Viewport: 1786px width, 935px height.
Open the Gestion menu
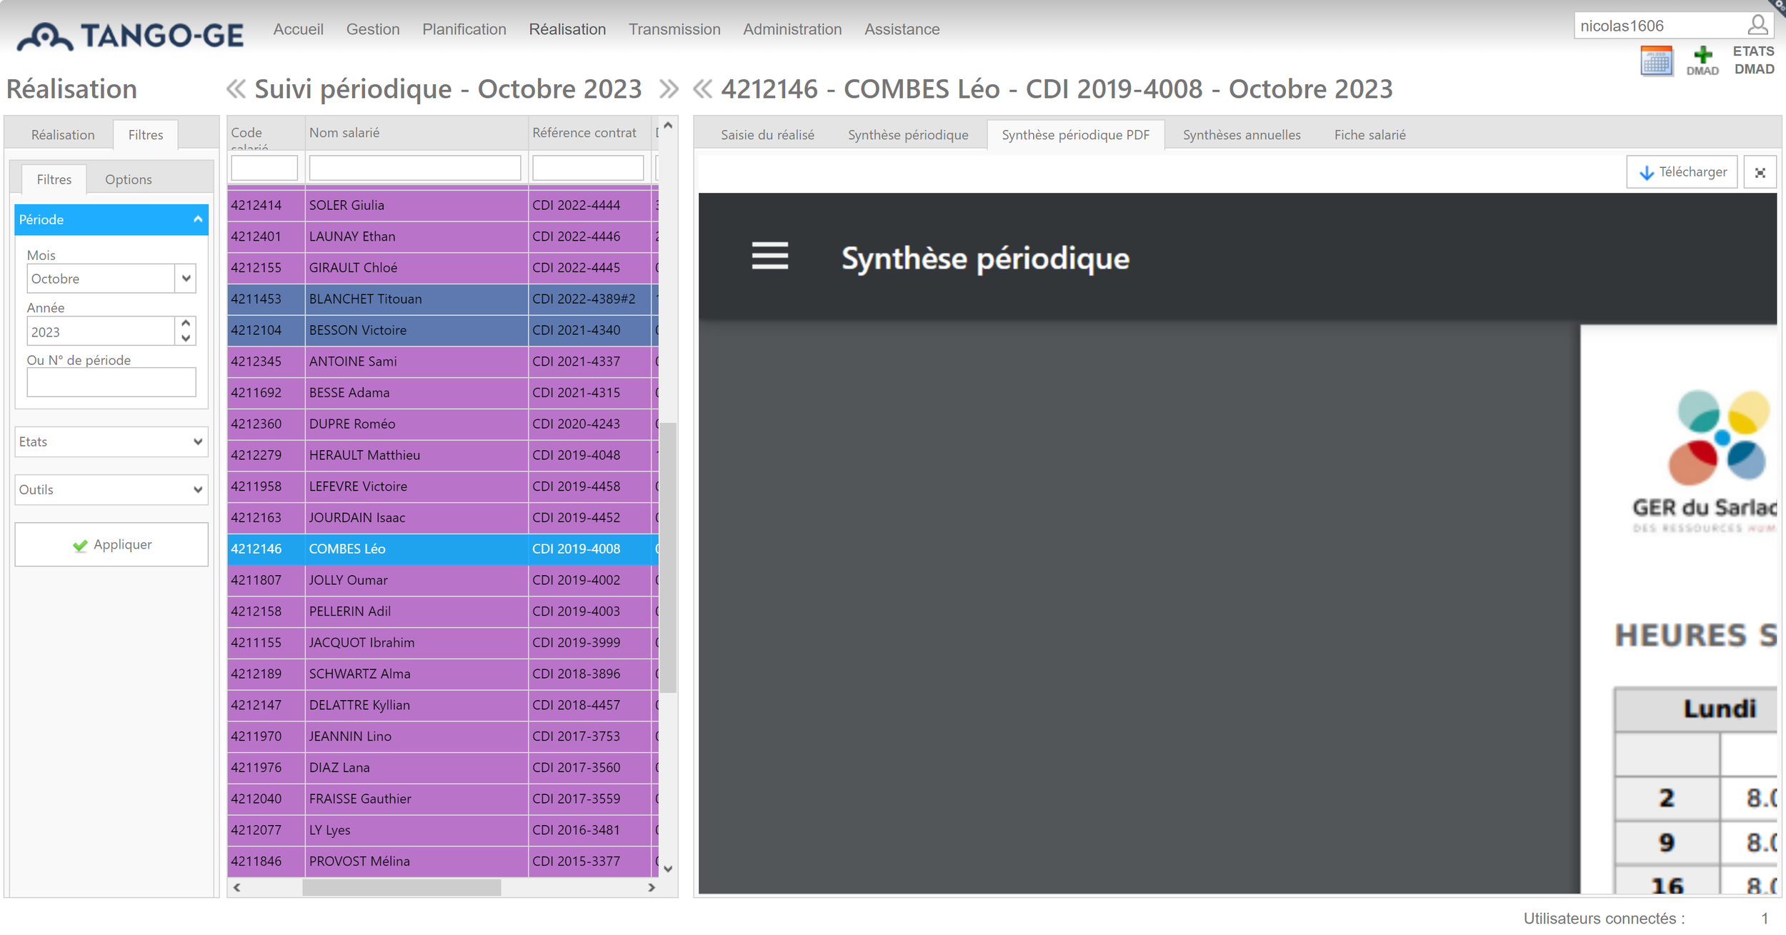click(x=373, y=29)
